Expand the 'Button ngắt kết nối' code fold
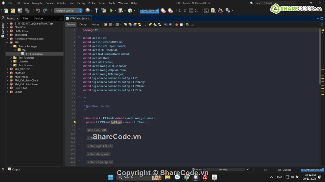The width and height of the screenshot is (325, 182). 79,146
